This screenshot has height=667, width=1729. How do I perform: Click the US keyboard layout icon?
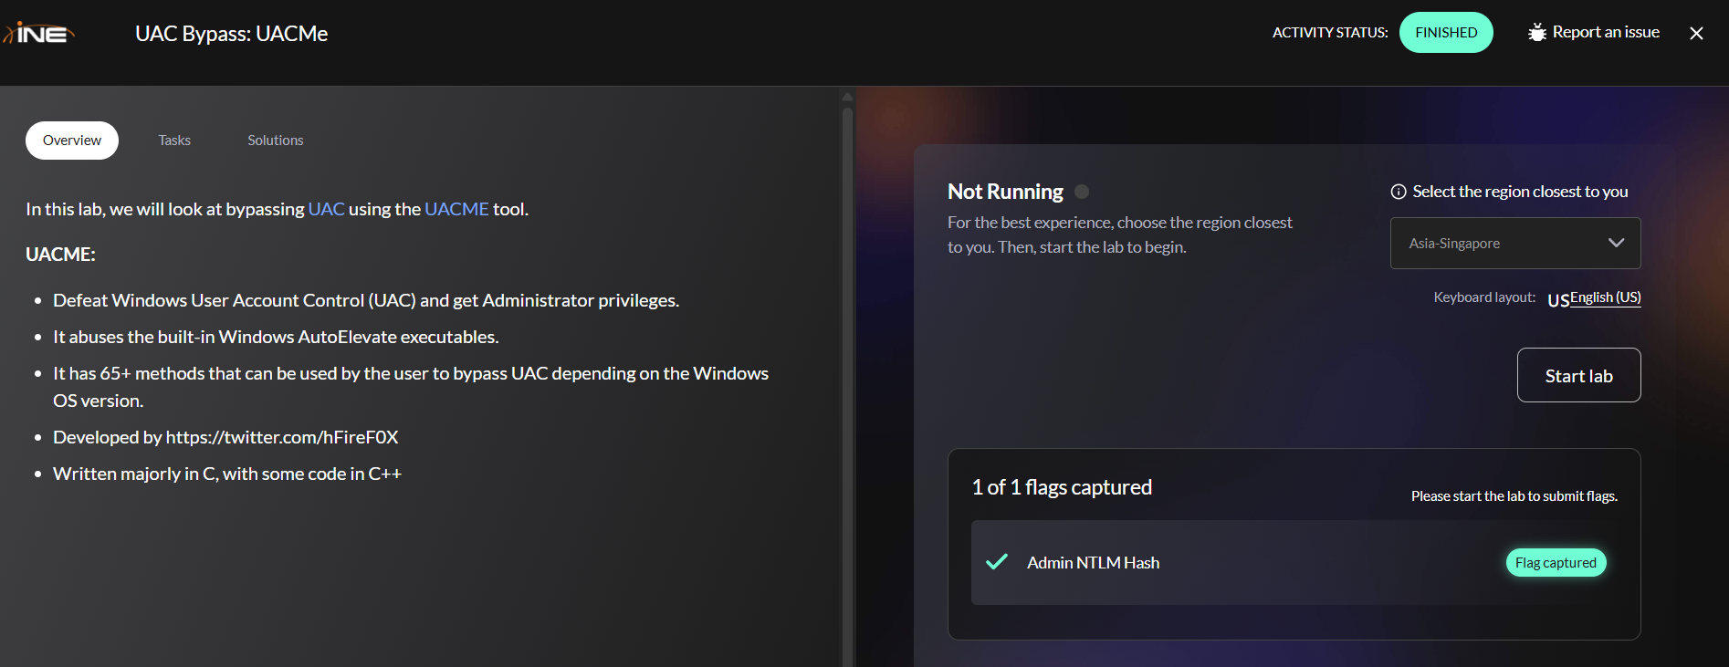tap(1558, 299)
